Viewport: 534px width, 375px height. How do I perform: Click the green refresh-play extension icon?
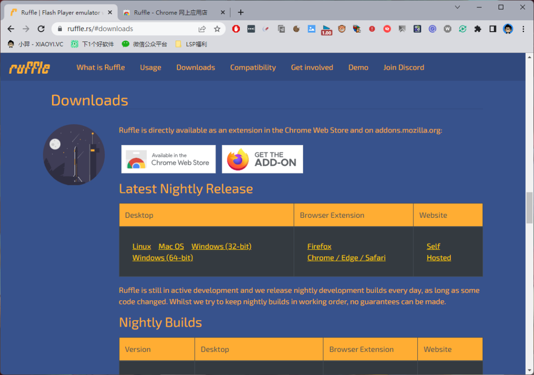pos(462,29)
